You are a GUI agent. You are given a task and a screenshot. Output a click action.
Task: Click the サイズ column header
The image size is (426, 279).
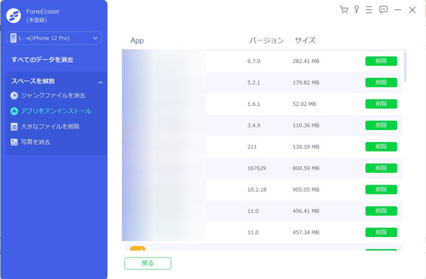tap(305, 40)
